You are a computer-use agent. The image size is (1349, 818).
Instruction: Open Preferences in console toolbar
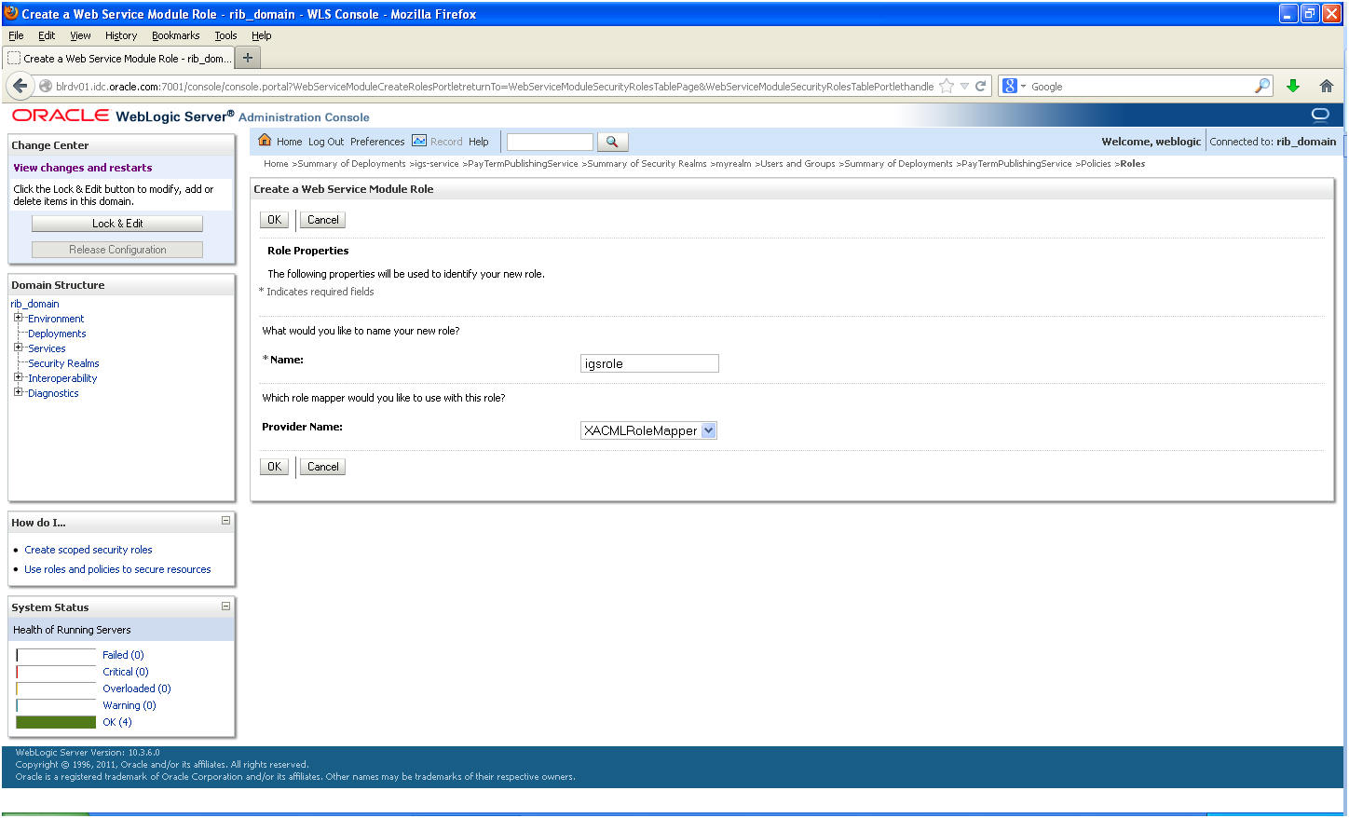point(377,142)
